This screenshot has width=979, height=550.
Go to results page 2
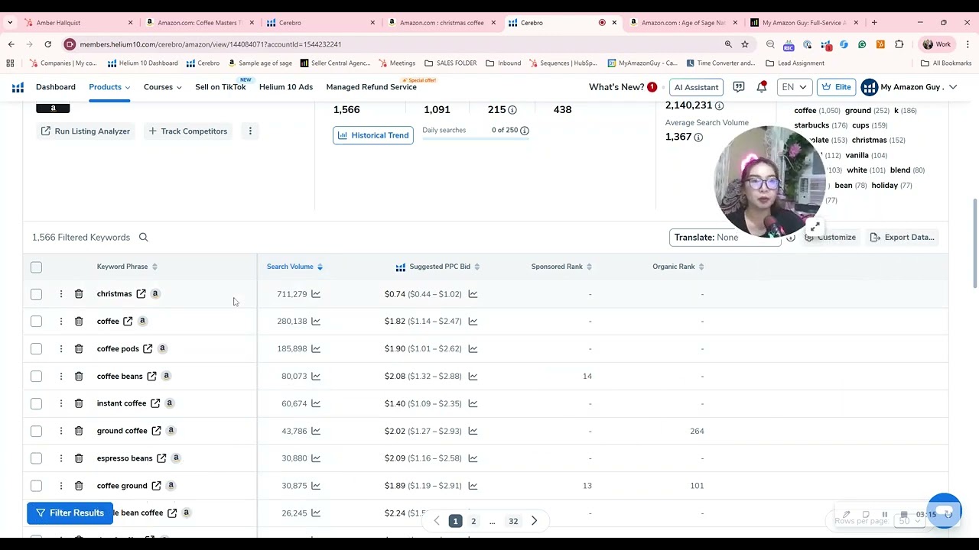(x=473, y=521)
